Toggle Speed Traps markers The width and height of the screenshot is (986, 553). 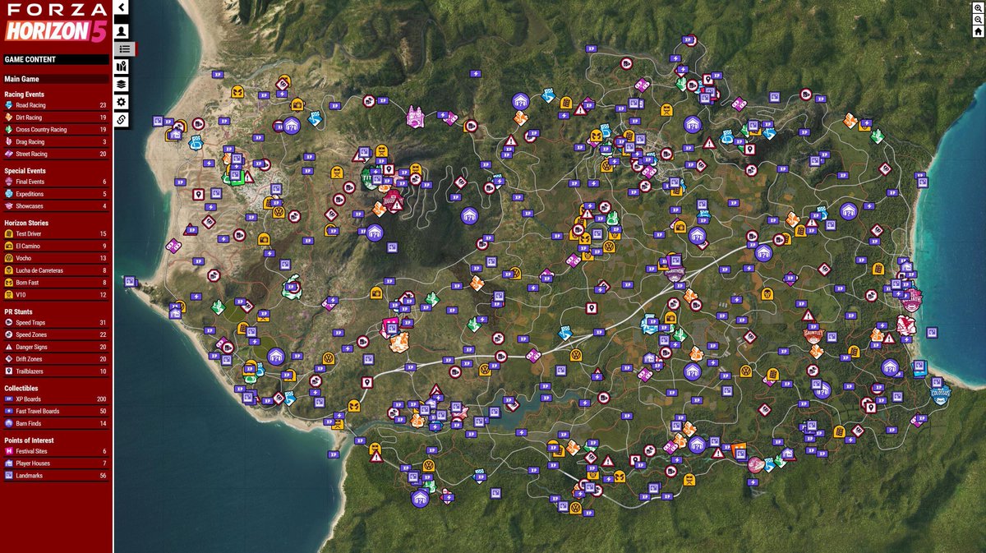point(56,323)
